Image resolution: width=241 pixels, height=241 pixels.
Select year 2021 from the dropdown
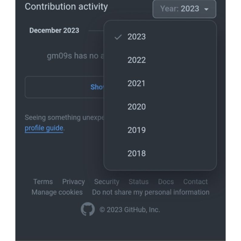[136, 83]
